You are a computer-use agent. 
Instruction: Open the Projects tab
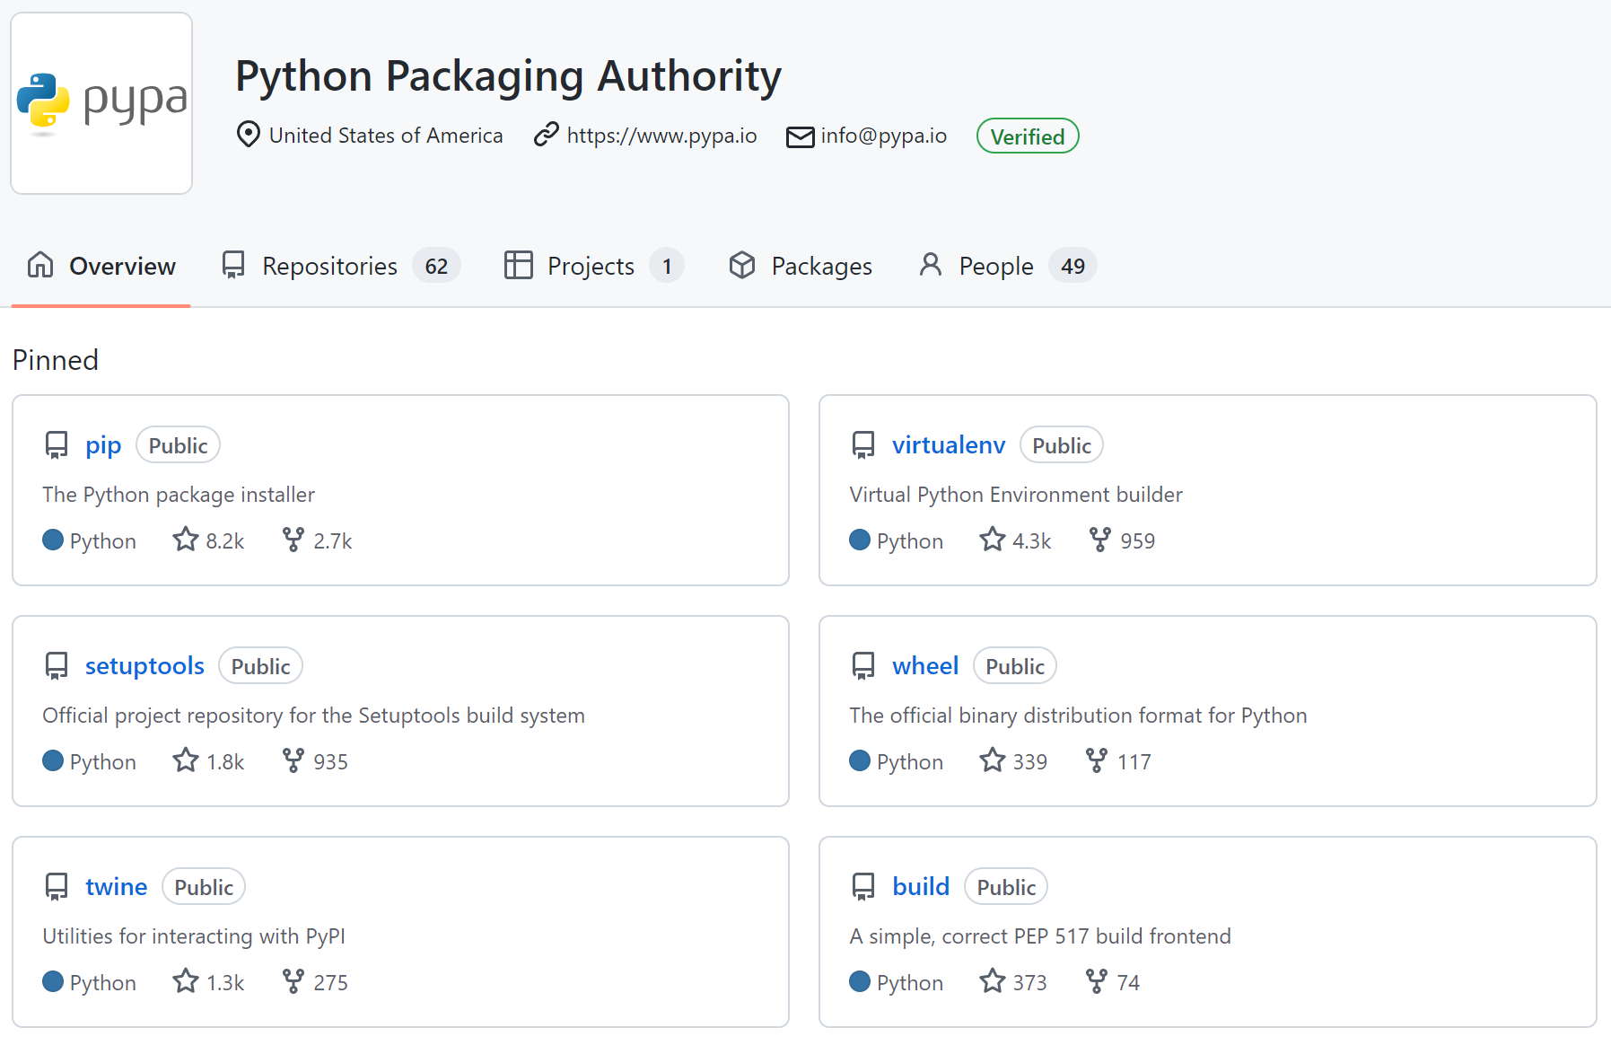tap(594, 266)
